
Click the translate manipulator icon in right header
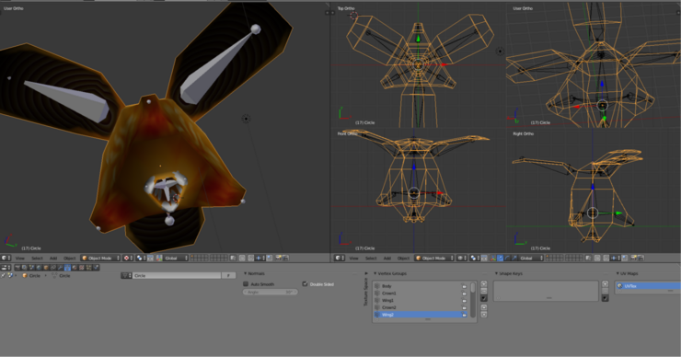coord(500,258)
